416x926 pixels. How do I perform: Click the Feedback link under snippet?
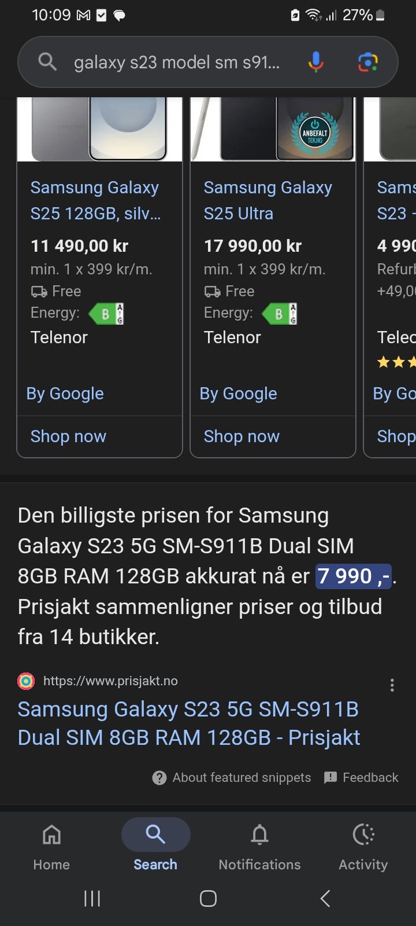361,777
